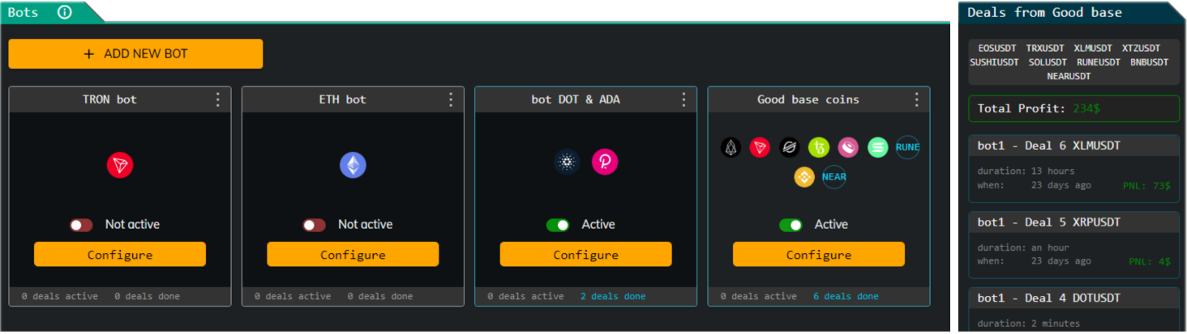Click the yellow BNB coin icon
Screen dimensions: 1187x334
804,176
